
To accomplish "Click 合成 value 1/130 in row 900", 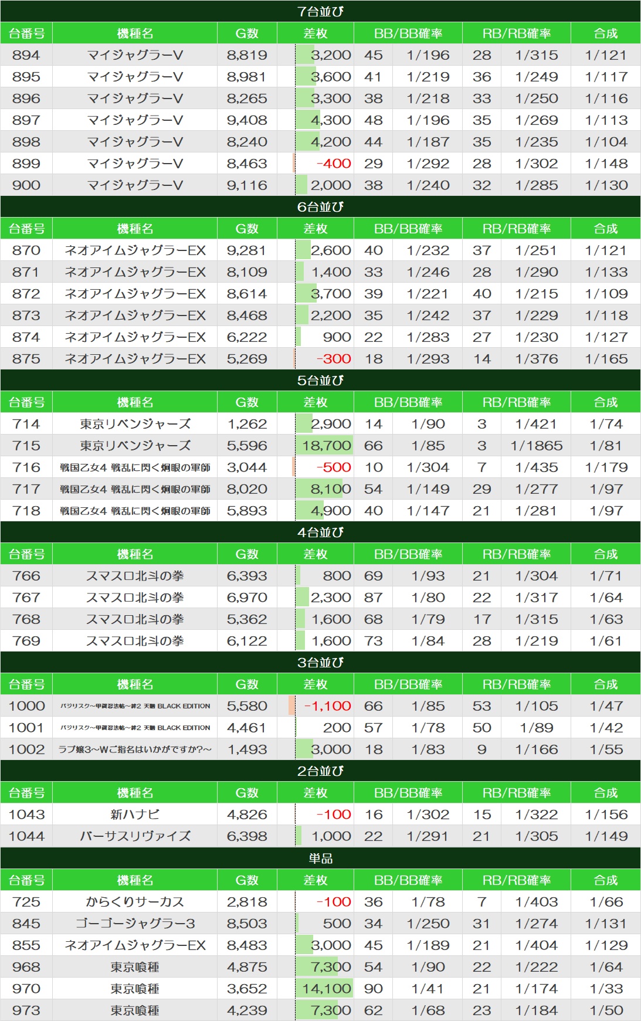I will click(x=606, y=185).
